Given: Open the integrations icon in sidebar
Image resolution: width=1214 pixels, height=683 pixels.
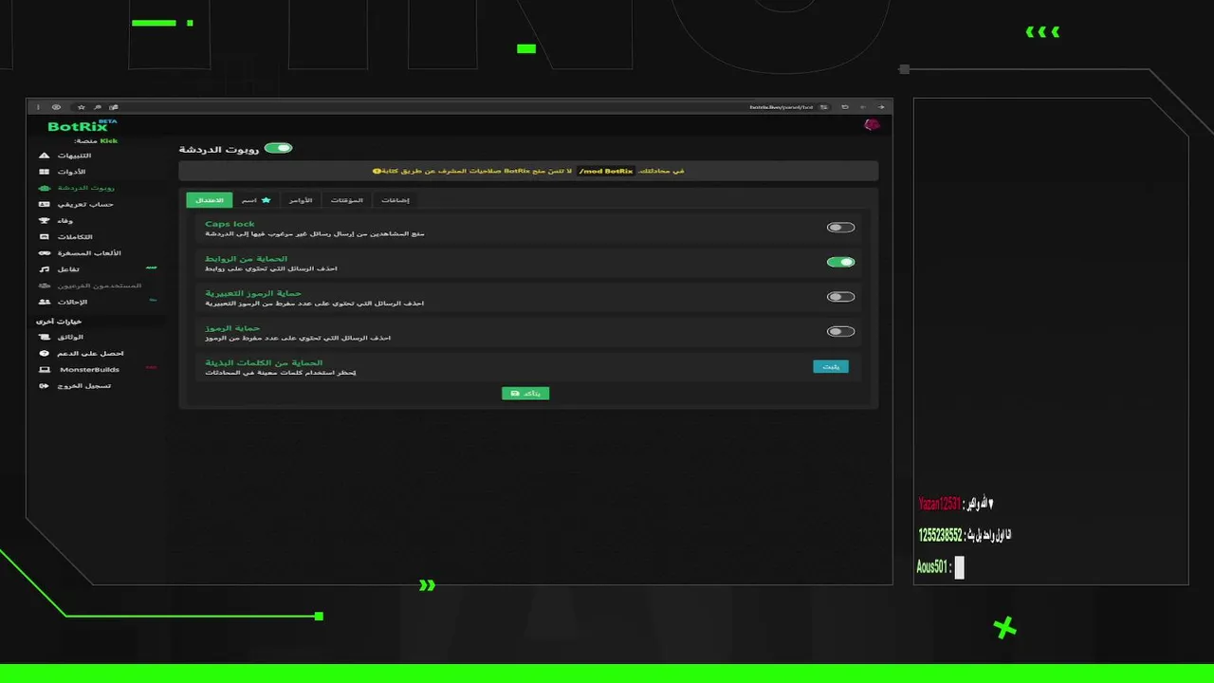Looking at the screenshot, I should [x=44, y=236].
